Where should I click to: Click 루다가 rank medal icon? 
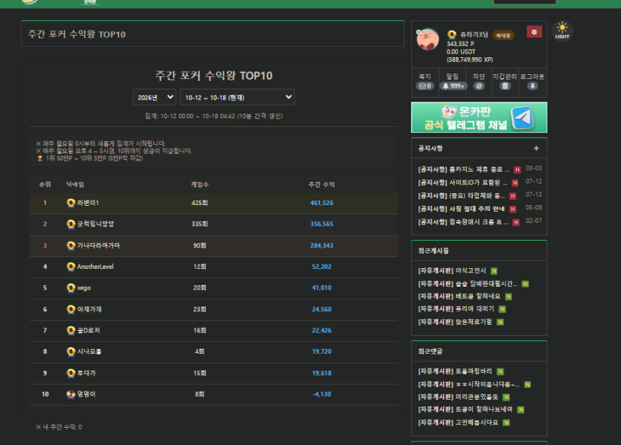coord(71,373)
